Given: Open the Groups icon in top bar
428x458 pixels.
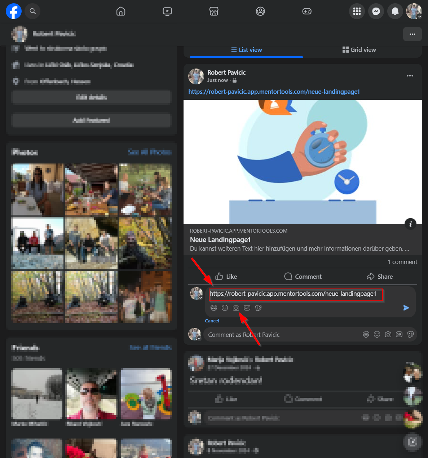Looking at the screenshot, I should [260, 12].
